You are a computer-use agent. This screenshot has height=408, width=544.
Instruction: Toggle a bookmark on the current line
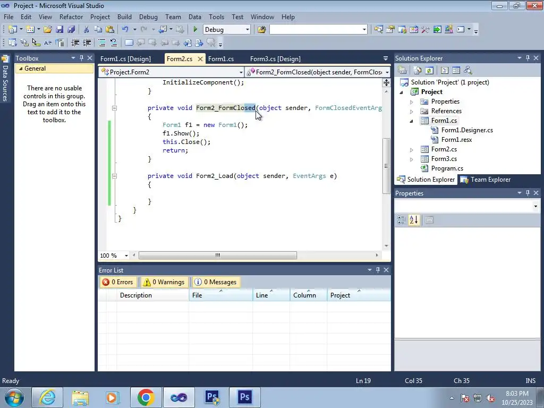click(129, 42)
